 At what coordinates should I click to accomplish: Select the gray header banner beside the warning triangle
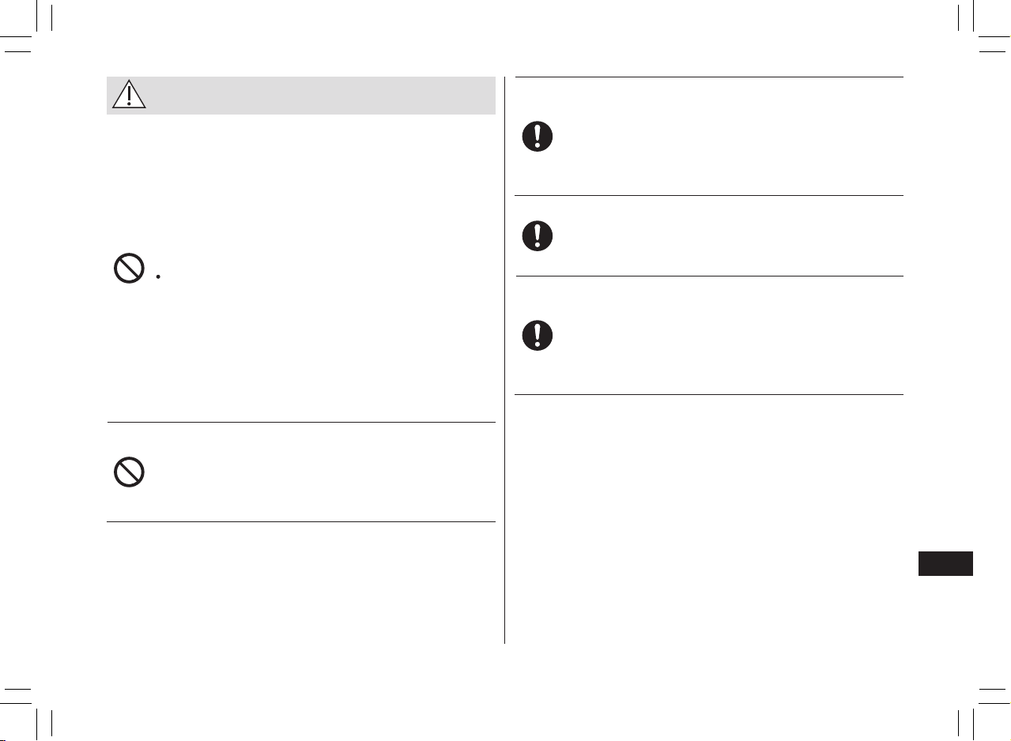[301, 96]
